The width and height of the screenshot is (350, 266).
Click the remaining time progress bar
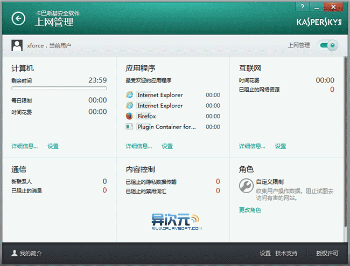(59, 88)
